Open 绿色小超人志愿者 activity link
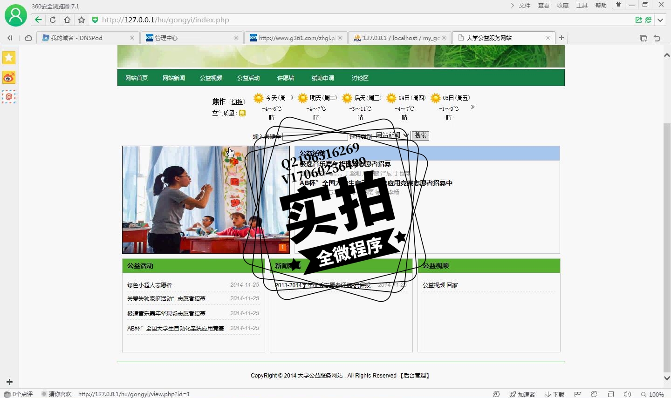The image size is (671, 398). point(150,285)
